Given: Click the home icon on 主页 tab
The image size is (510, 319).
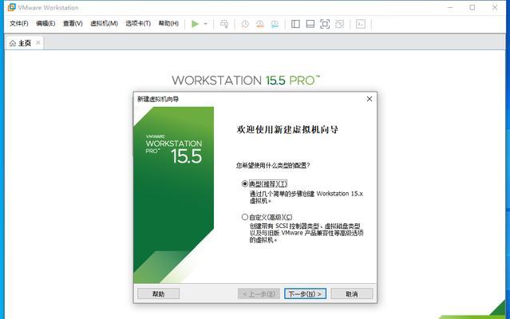Looking at the screenshot, I should (13, 43).
